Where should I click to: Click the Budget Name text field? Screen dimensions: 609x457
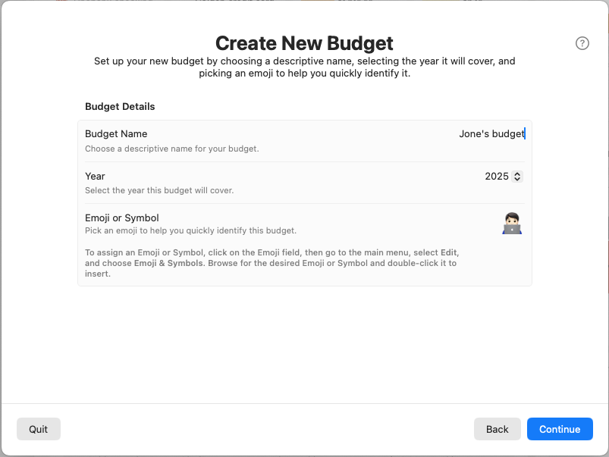(x=491, y=134)
